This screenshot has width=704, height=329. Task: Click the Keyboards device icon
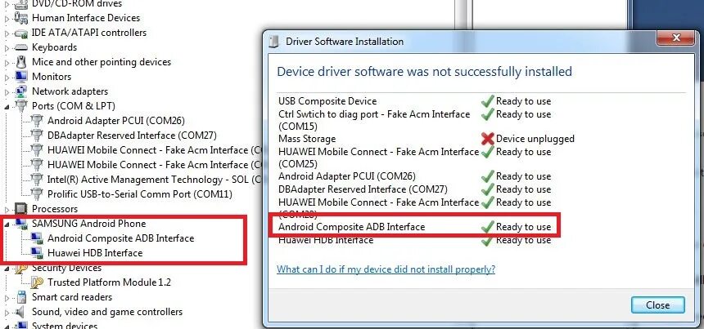coord(22,47)
